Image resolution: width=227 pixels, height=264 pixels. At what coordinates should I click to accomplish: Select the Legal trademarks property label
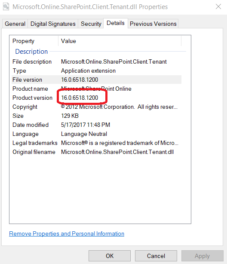tap(35, 143)
